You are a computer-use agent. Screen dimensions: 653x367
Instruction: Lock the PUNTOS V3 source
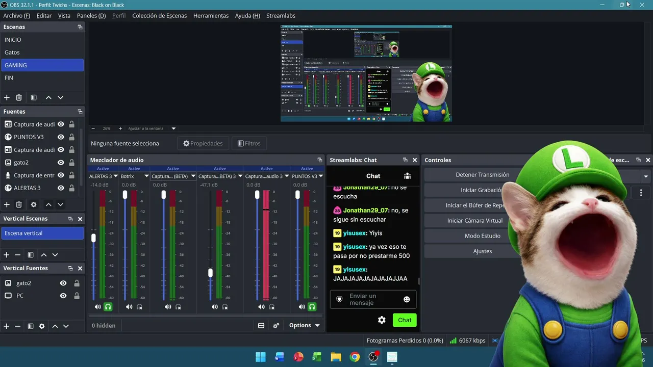coord(72,137)
